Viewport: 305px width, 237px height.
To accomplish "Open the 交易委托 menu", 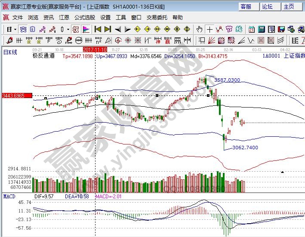I will click(x=157, y=18).
